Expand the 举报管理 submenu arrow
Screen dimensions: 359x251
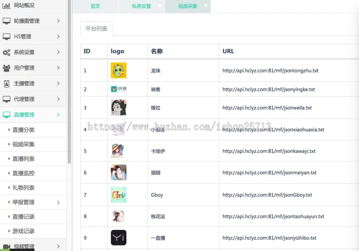[x=58, y=202]
